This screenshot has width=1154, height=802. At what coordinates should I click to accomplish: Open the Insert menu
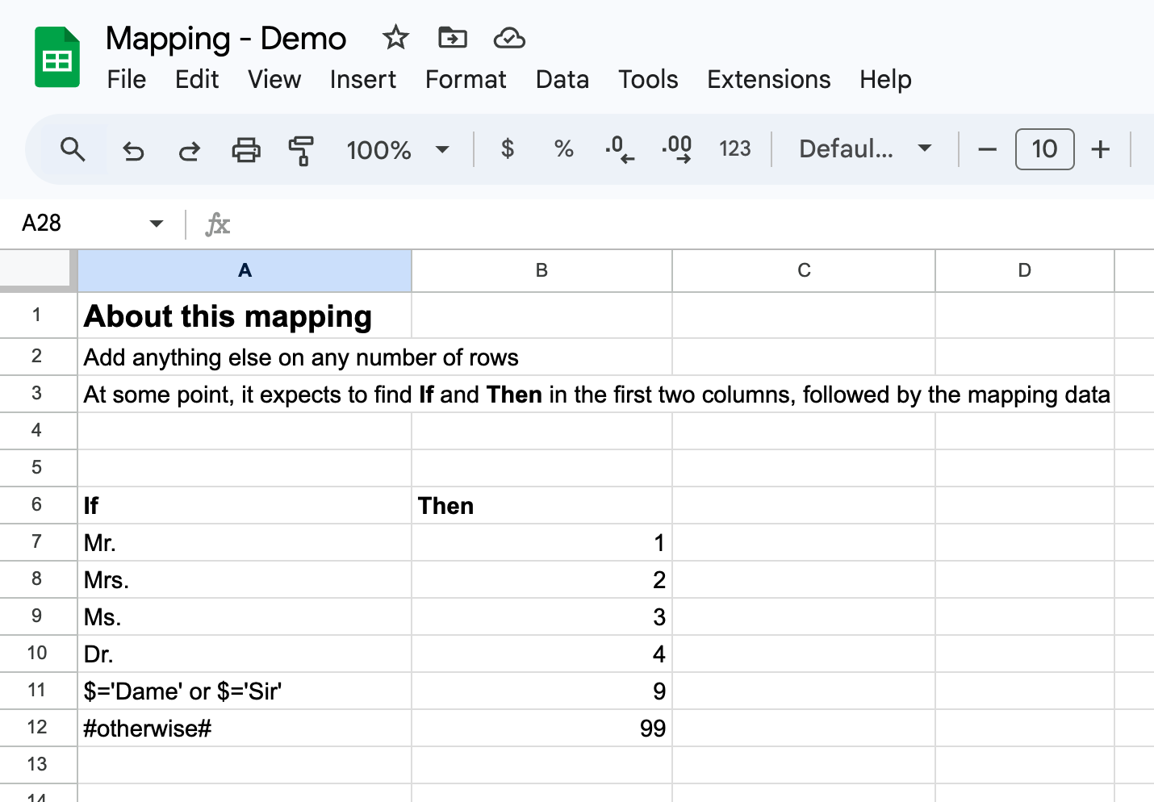coord(362,79)
